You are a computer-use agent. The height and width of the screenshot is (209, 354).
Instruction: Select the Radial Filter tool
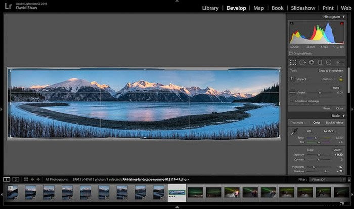pyautogui.click(x=329, y=62)
